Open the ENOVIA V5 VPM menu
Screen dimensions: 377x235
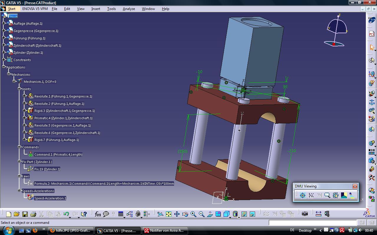(35, 9)
